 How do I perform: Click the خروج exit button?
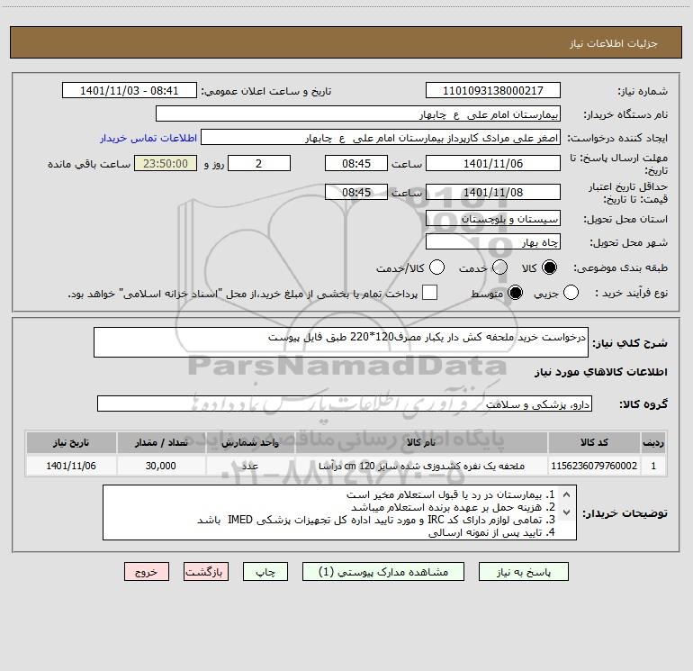pyautogui.click(x=147, y=572)
